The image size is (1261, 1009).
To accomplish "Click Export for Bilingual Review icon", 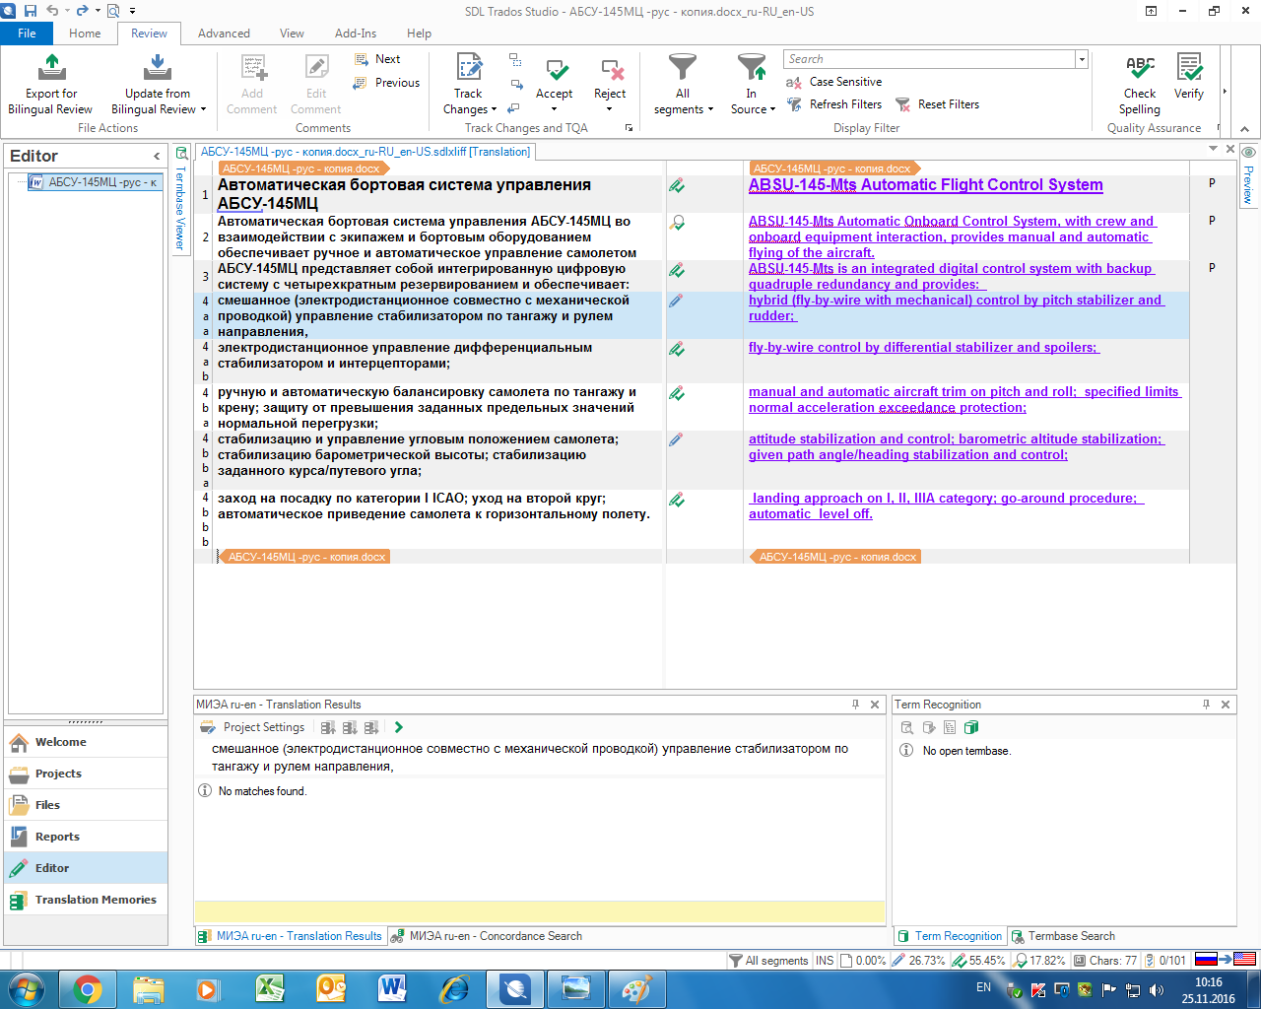I will click(51, 67).
